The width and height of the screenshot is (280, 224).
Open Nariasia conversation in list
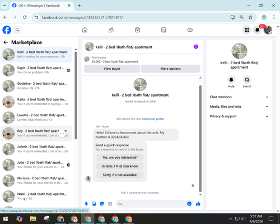point(36,180)
